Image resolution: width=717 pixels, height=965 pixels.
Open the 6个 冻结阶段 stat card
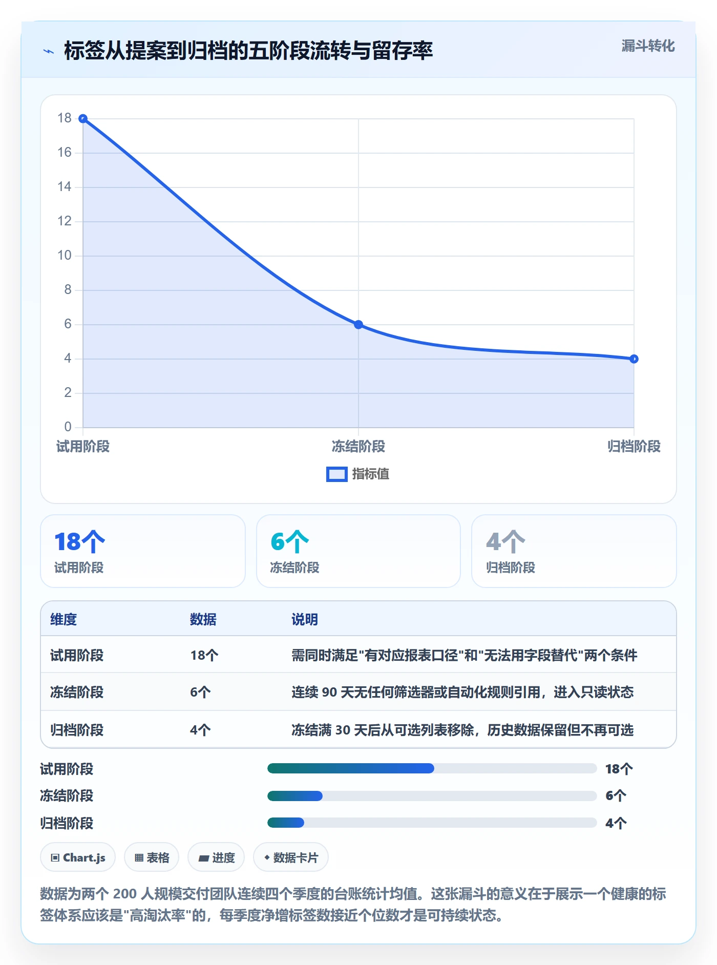coord(358,551)
